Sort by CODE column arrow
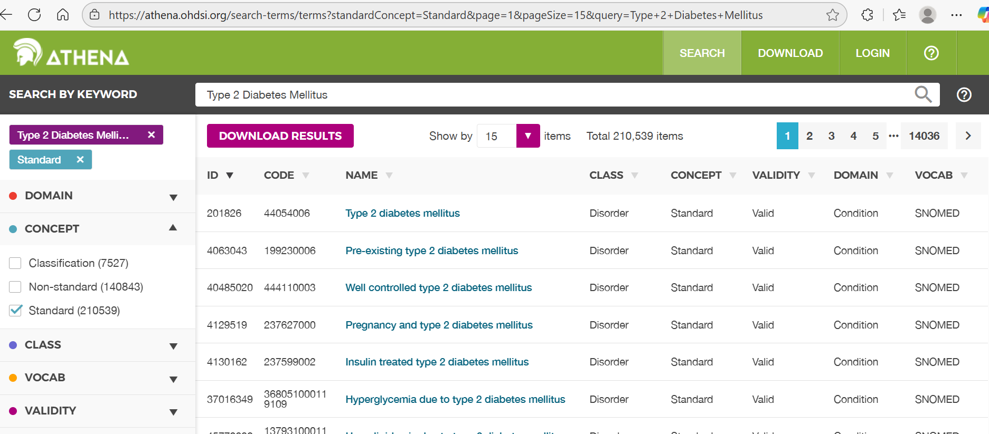 (306, 176)
